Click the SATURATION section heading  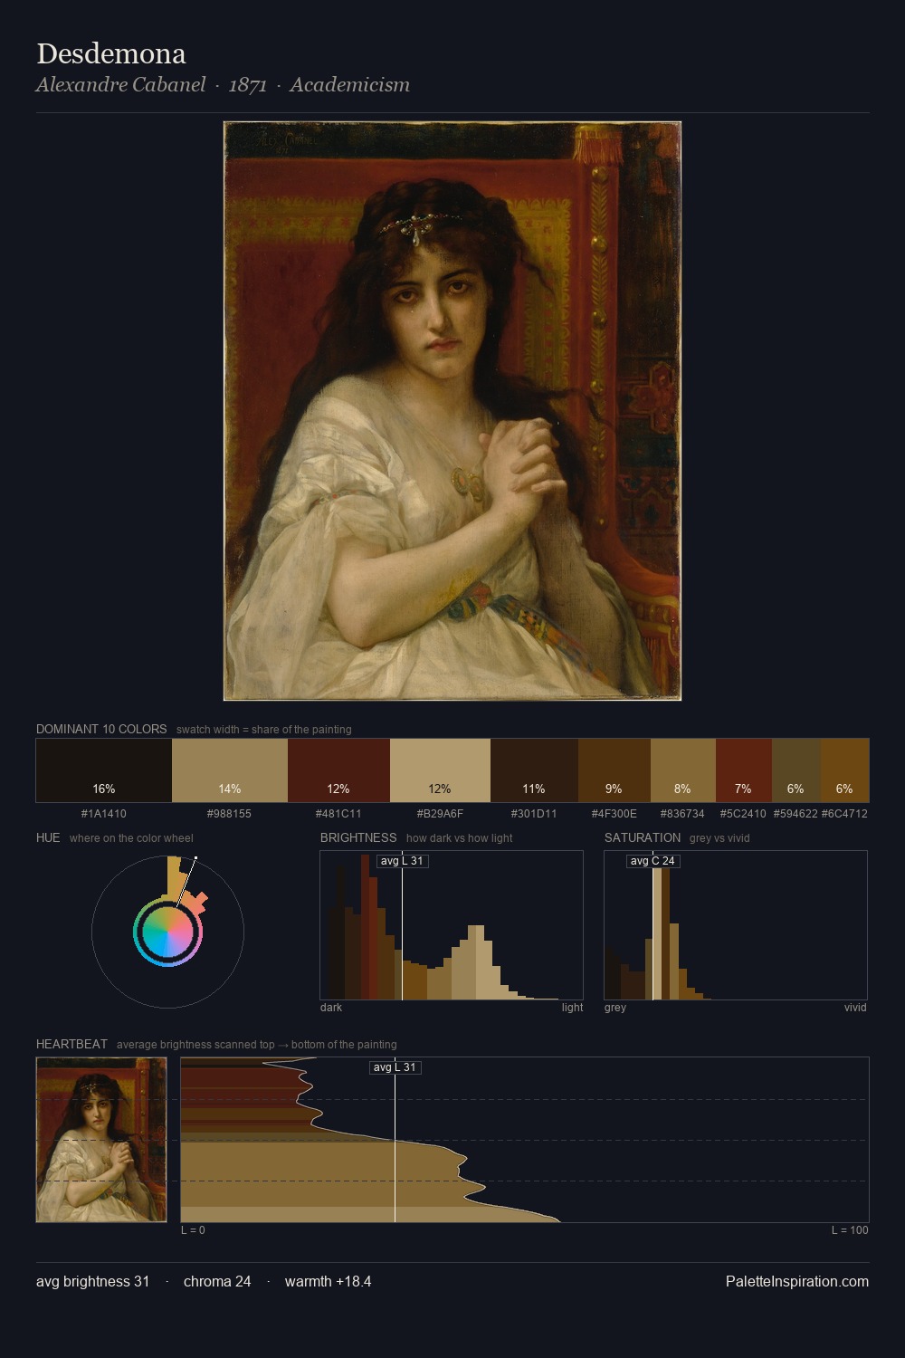(x=643, y=837)
